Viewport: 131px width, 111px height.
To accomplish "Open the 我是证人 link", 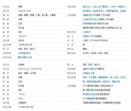I will pyautogui.click(x=122, y=7).
